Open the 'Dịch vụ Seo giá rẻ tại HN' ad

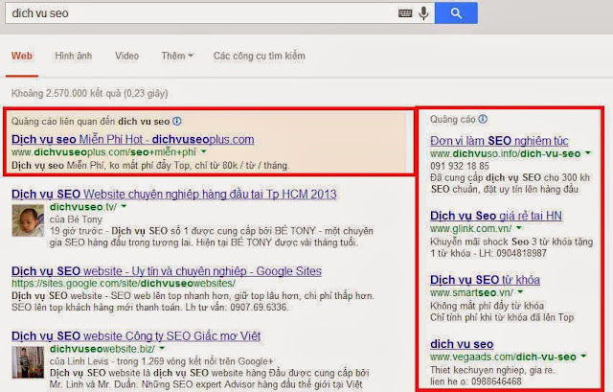(496, 216)
